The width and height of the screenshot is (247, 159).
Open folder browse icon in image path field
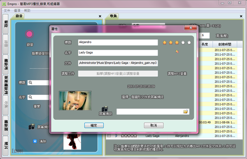point(186,111)
